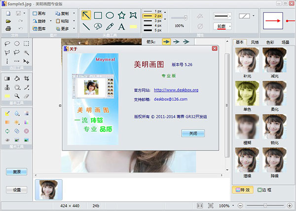Toggle the 特效 effects panel button
This screenshot has height=211, width=296.
tap(242, 189)
